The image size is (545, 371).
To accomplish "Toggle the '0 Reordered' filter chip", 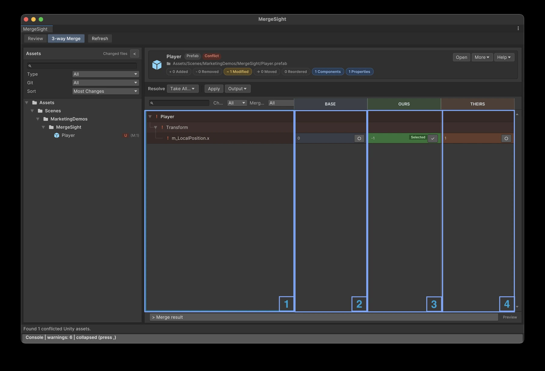I will point(296,72).
